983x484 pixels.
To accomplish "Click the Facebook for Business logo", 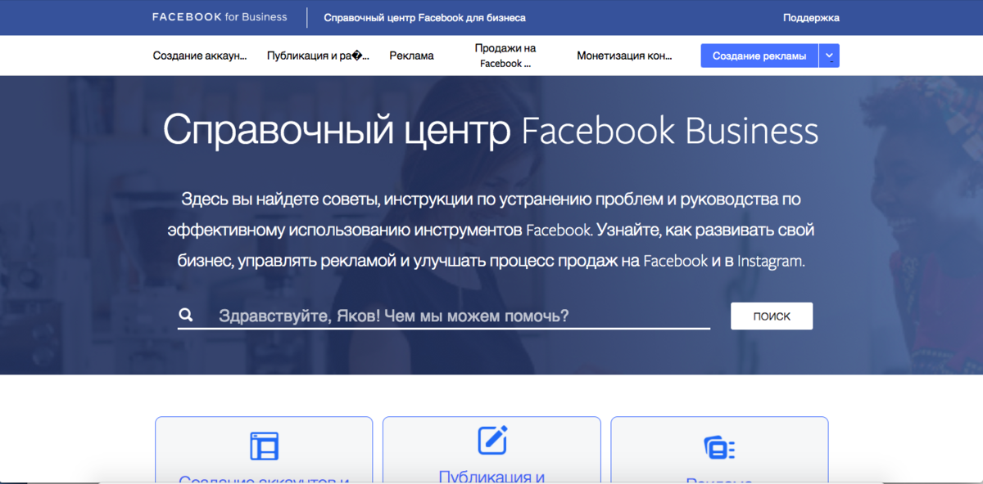I will click(x=220, y=17).
